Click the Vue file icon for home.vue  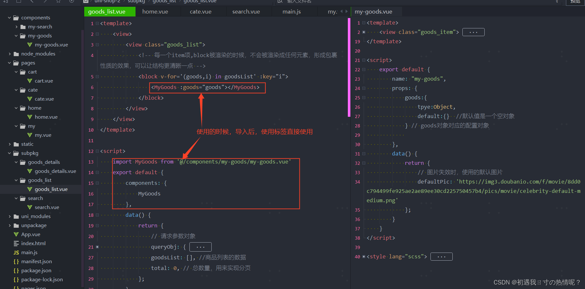click(x=30, y=117)
